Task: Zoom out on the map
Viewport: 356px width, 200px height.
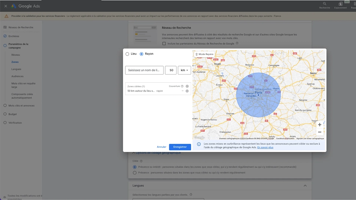Action: coord(319,132)
